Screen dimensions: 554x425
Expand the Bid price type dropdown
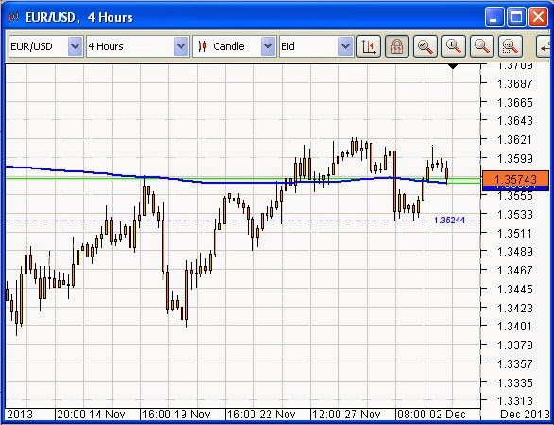345,46
